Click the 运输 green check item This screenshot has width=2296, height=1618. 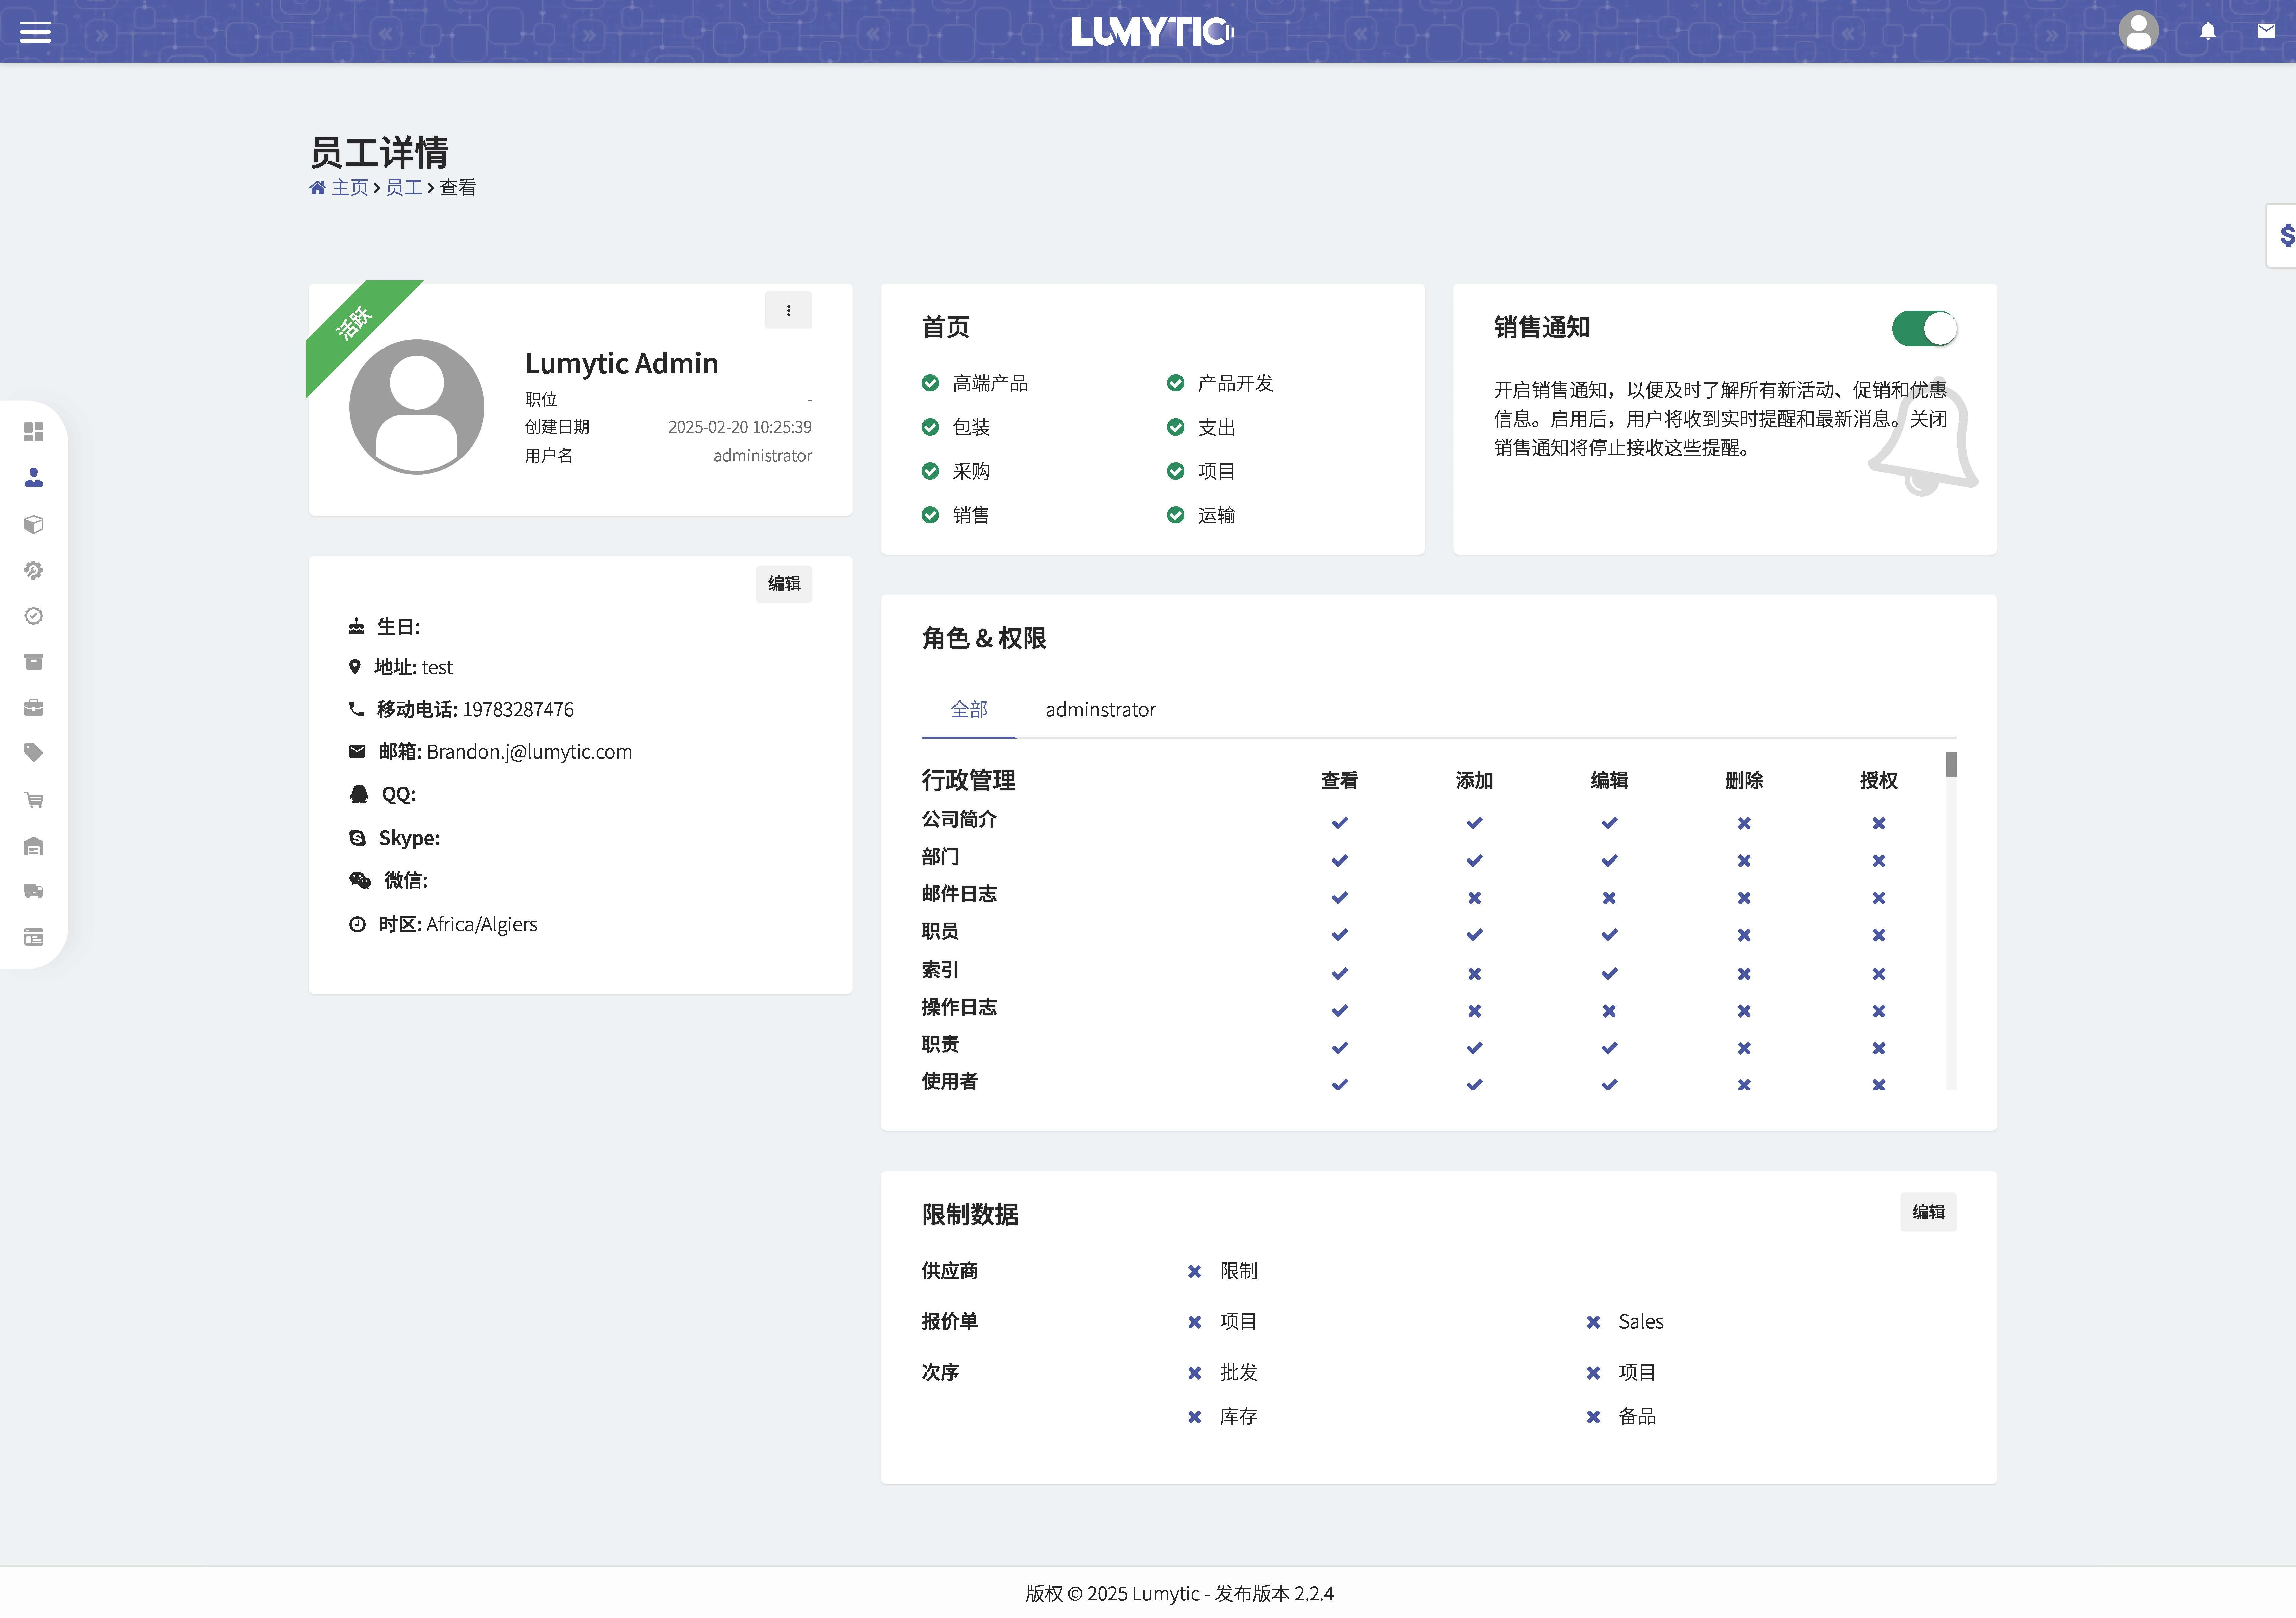point(1201,515)
